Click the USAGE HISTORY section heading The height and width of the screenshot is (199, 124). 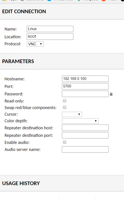point(21,183)
